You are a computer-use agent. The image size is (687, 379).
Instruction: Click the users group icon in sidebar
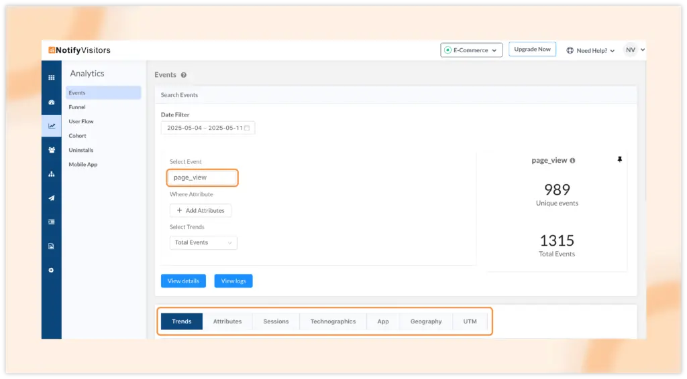click(52, 150)
